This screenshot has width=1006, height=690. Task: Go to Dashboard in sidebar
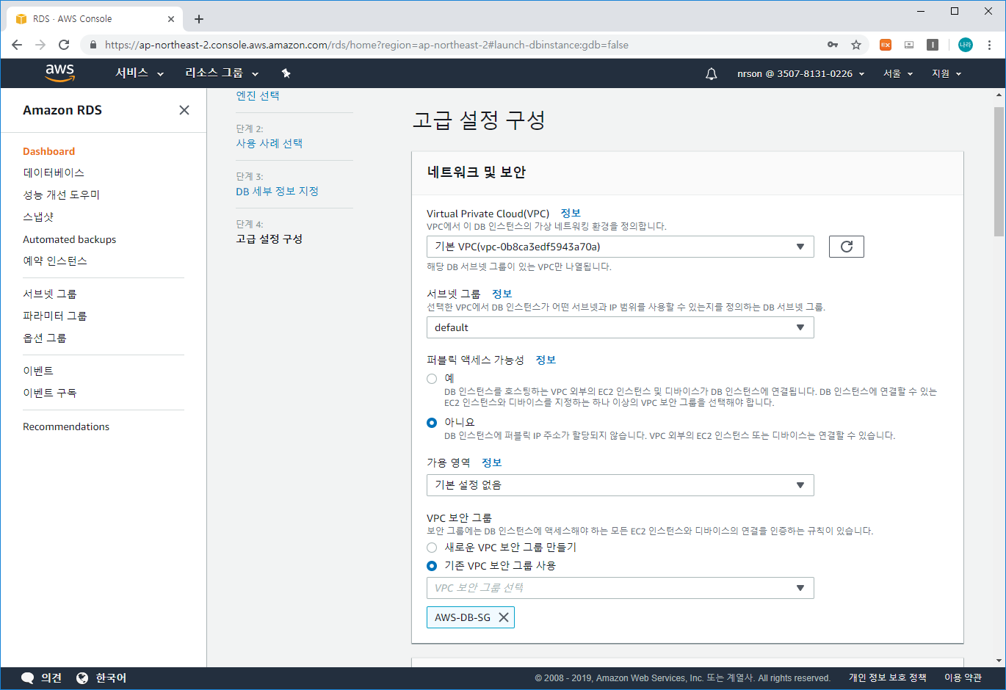tap(48, 151)
